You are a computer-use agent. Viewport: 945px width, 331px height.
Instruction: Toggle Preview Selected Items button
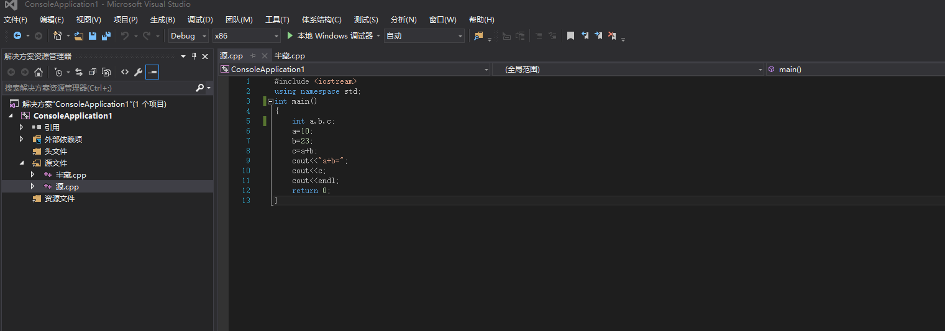[152, 72]
